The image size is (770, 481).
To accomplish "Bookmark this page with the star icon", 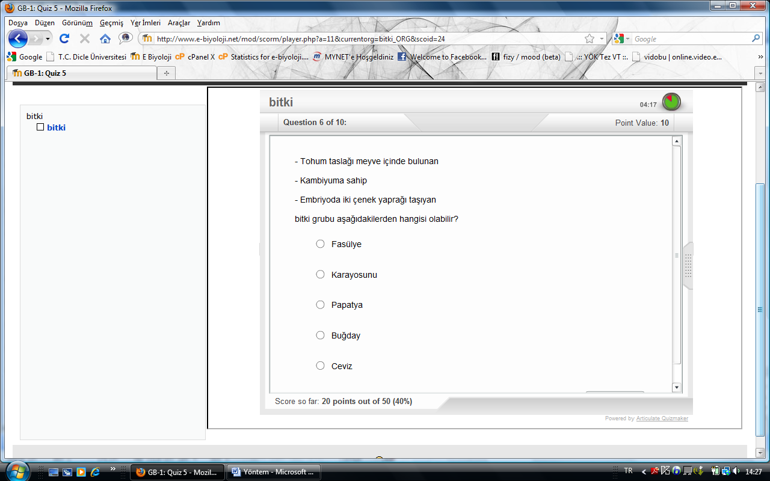I will [590, 38].
